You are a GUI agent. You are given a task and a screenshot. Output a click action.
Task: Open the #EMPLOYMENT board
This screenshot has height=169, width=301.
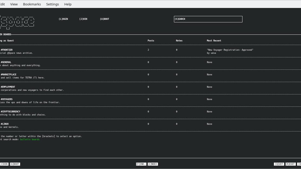[x=8, y=87]
